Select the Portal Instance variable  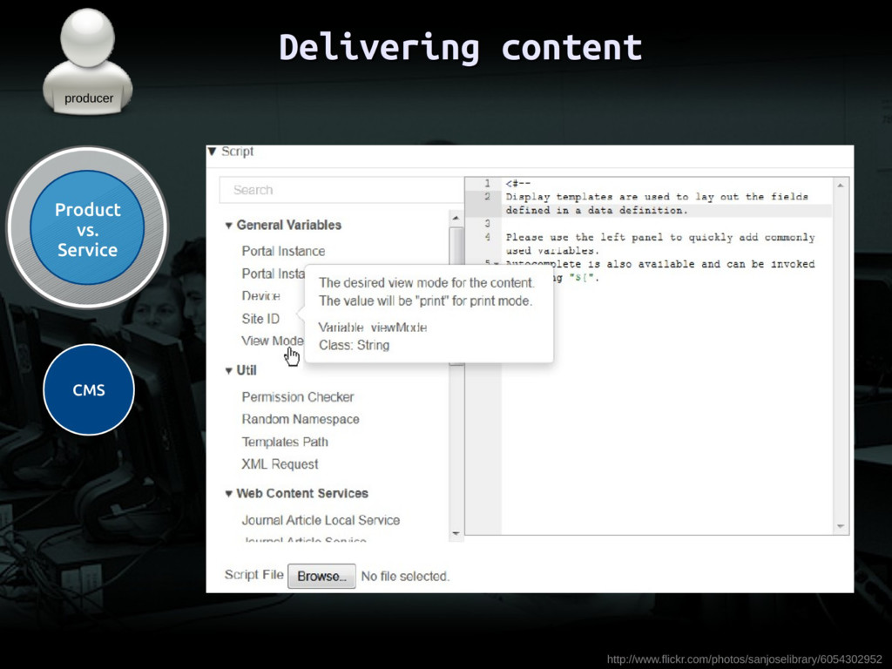(283, 251)
